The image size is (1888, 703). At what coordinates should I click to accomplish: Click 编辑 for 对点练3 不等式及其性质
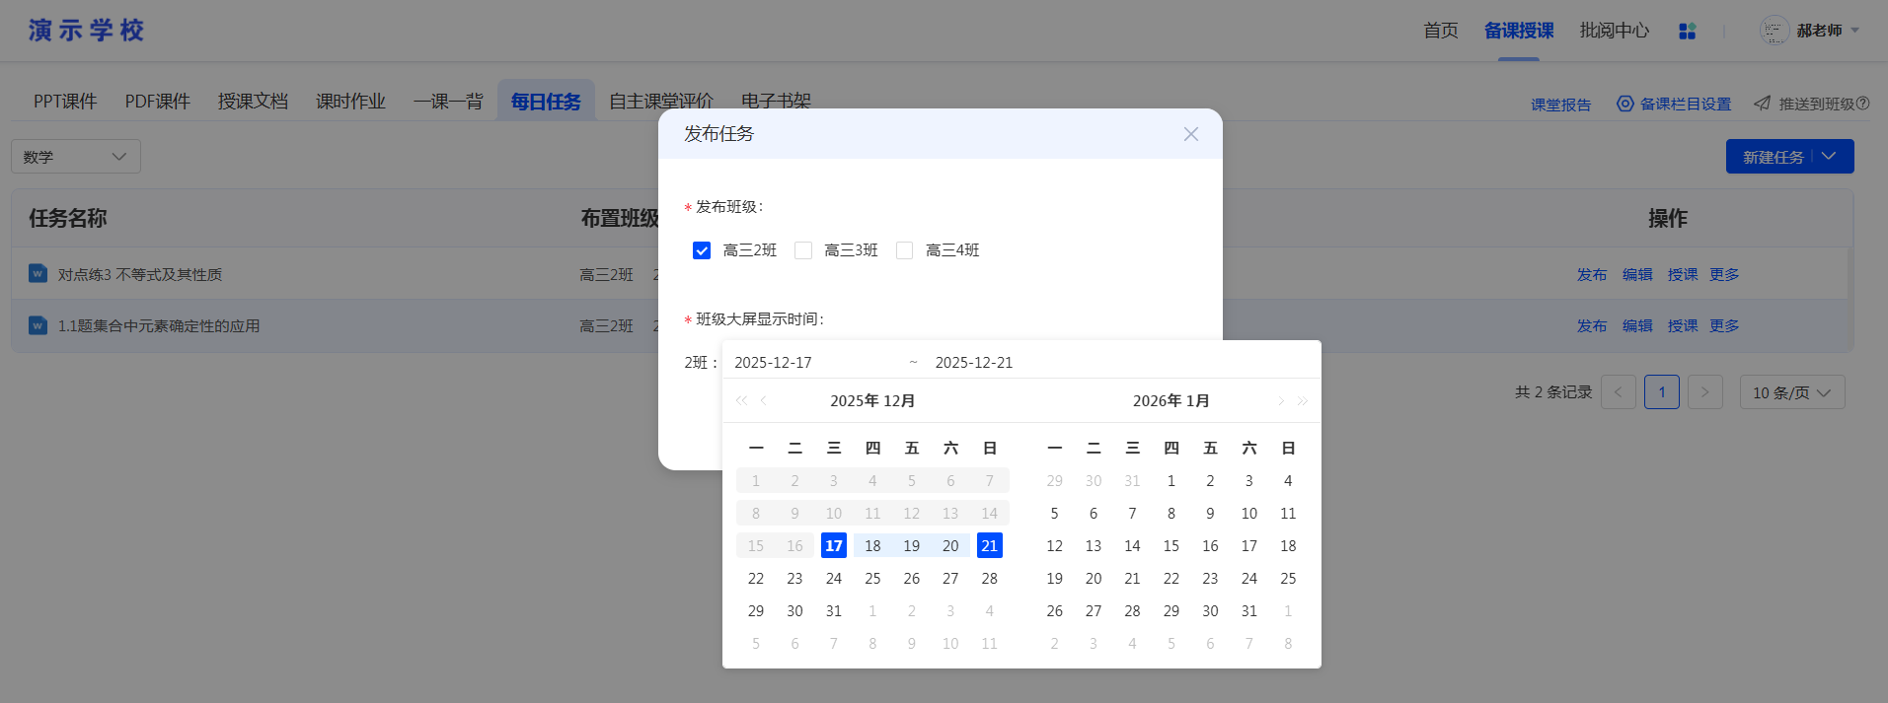click(x=1636, y=274)
